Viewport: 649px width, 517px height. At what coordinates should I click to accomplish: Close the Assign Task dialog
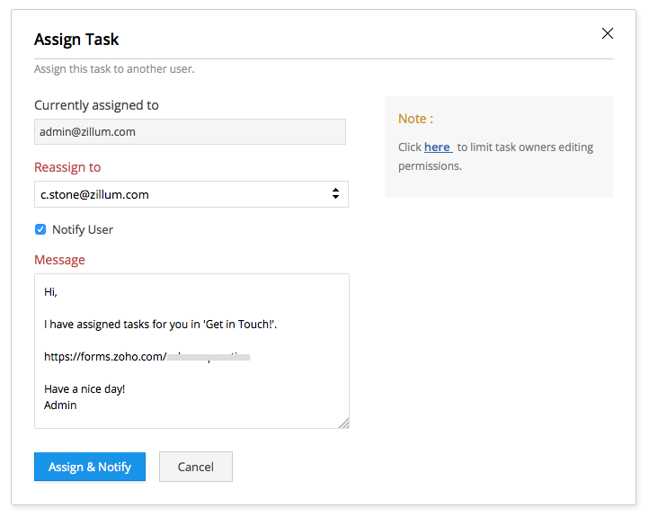[x=608, y=34]
